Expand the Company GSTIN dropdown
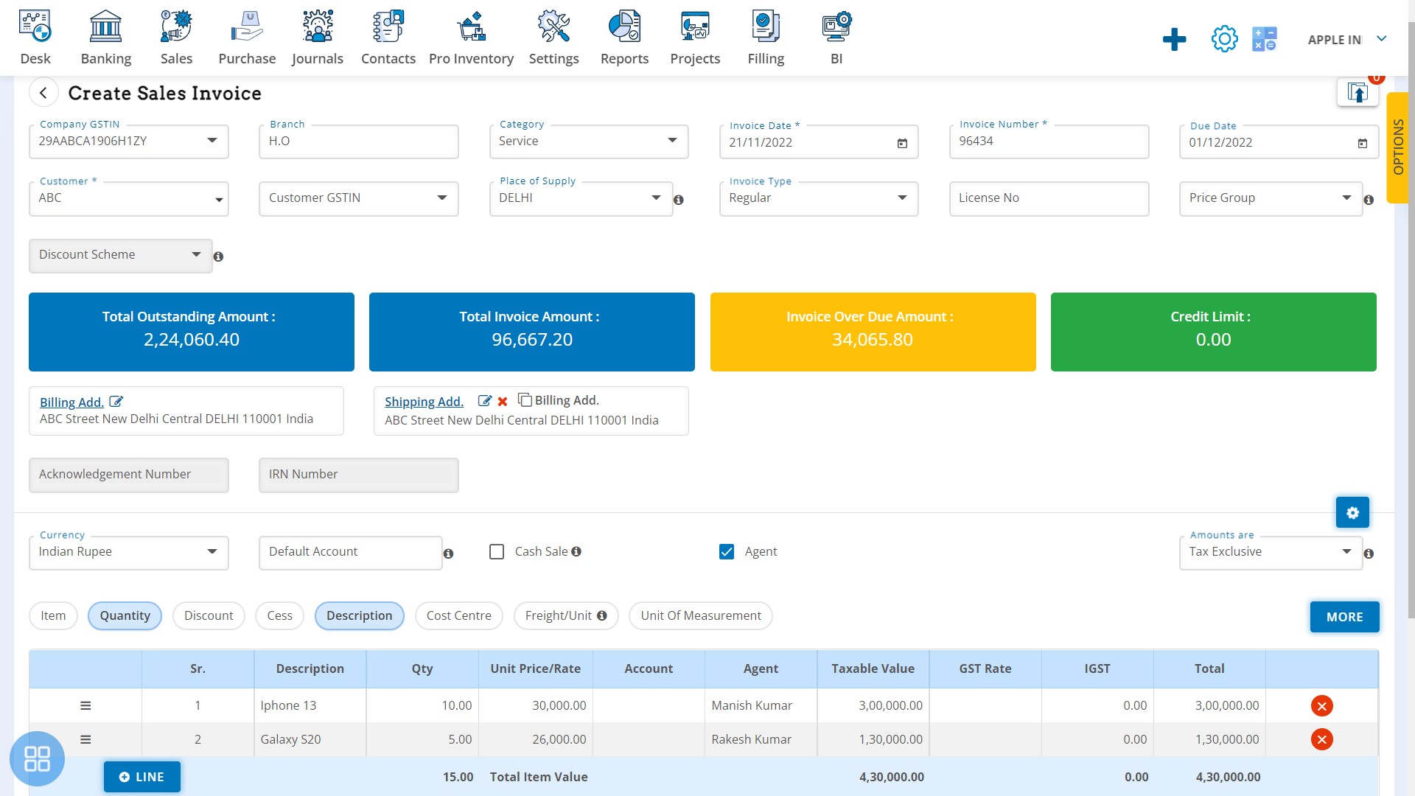The height and width of the screenshot is (796, 1415). coord(129,142)
